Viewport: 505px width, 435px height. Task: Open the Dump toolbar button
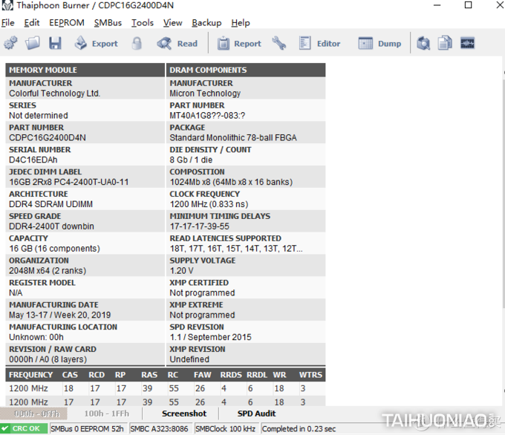(x=379, y=43)
